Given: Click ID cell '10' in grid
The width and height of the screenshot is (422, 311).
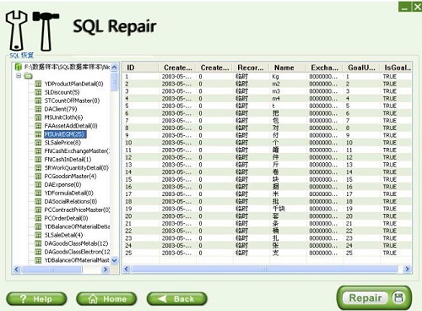Looking at the screenshot, I should pos(128,143).
